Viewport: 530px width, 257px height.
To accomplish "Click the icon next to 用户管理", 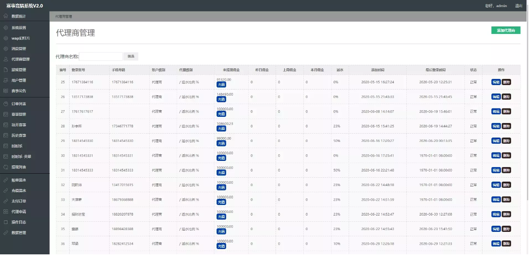I will coord(6,81).
